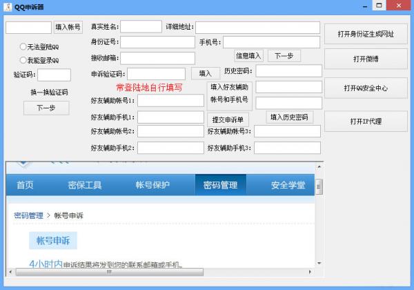Click the 信息填入 button
This screenshot has width=414, height=290.
(248, 56)
